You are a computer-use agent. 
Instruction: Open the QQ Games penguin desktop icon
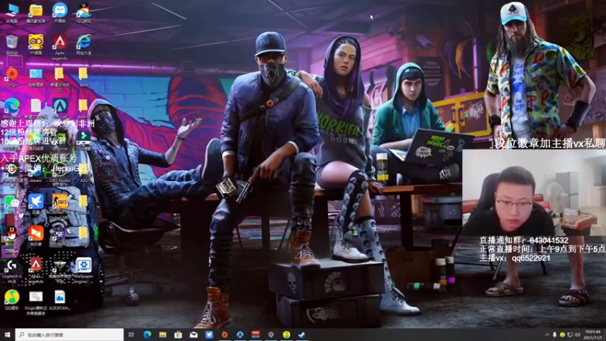tap(84, 12)
